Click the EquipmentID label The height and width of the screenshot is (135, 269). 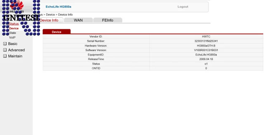pyautogui.click(x=96, y=55)
